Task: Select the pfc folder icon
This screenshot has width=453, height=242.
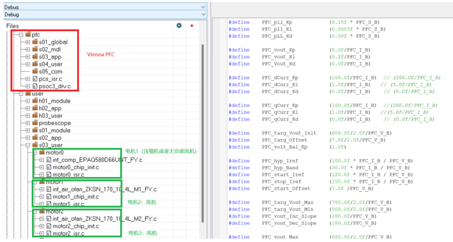Action: click(x=28, y=34)
